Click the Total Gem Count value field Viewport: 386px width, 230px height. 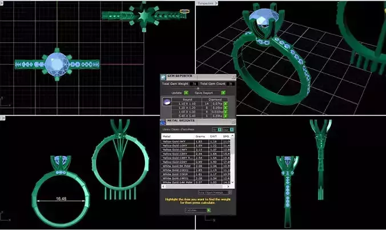[231, 84]
